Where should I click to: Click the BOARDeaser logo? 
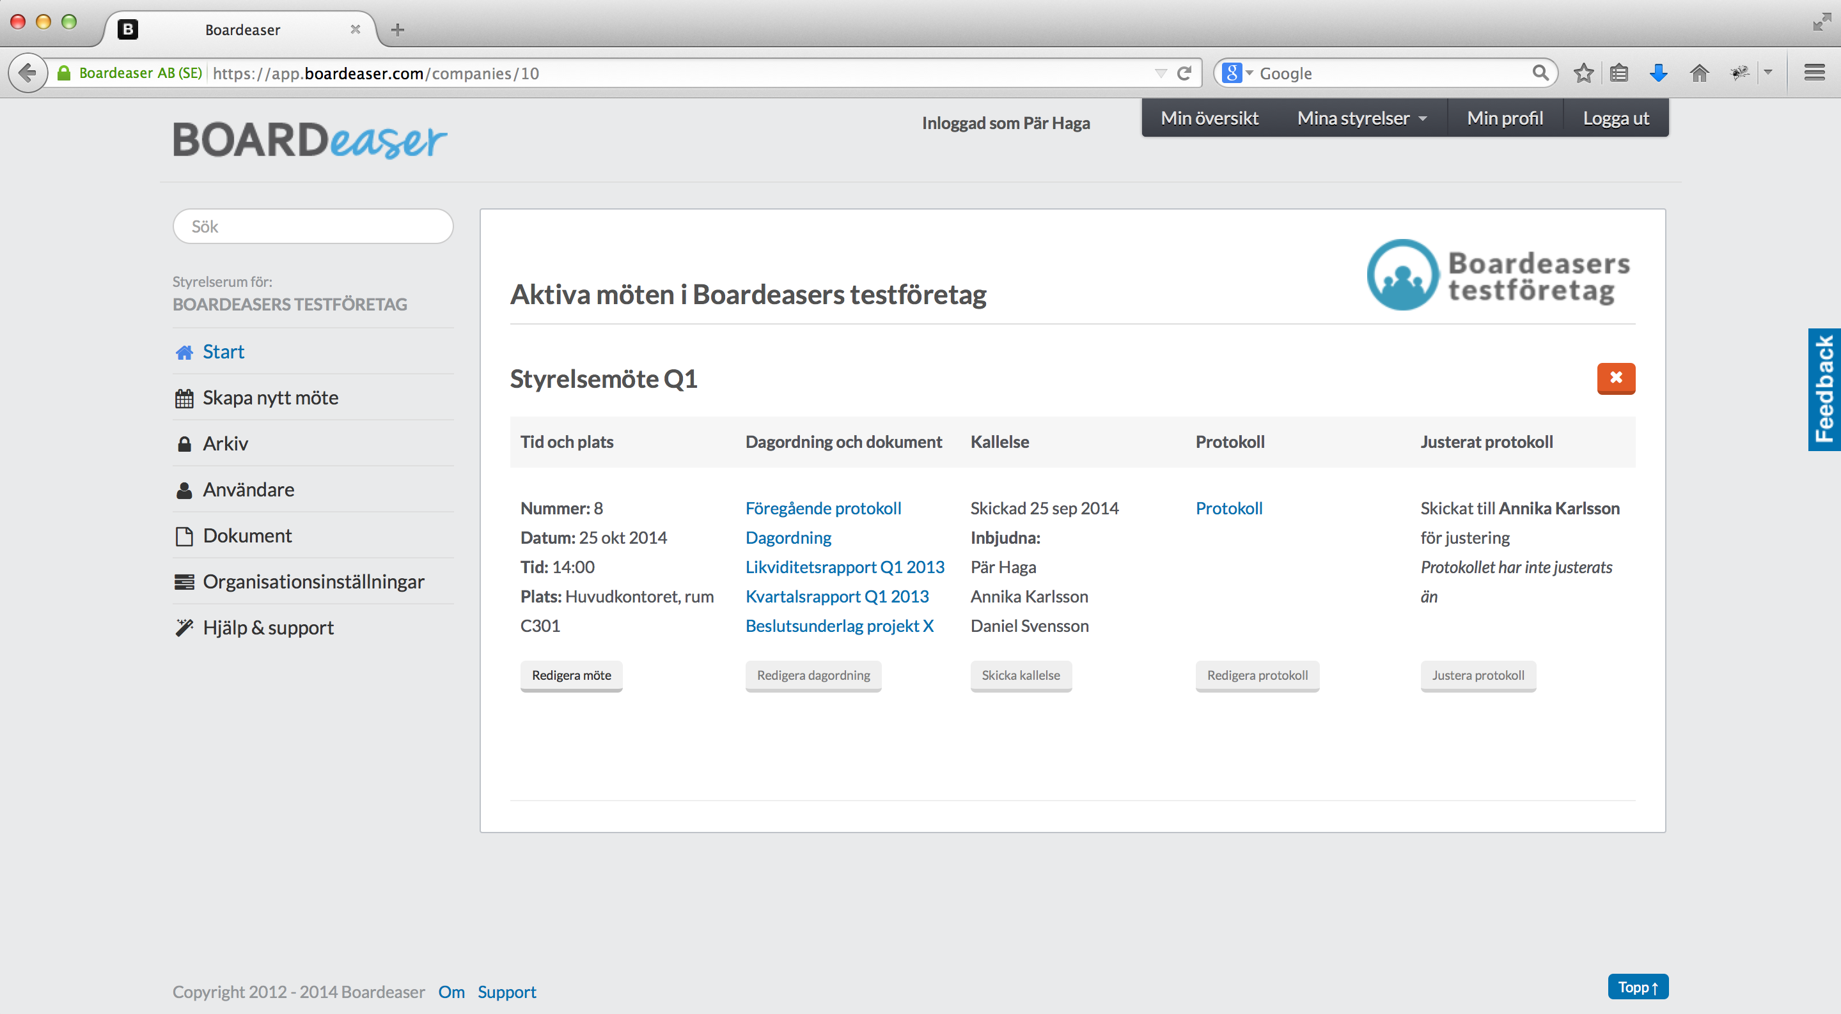tap(310, 140)
